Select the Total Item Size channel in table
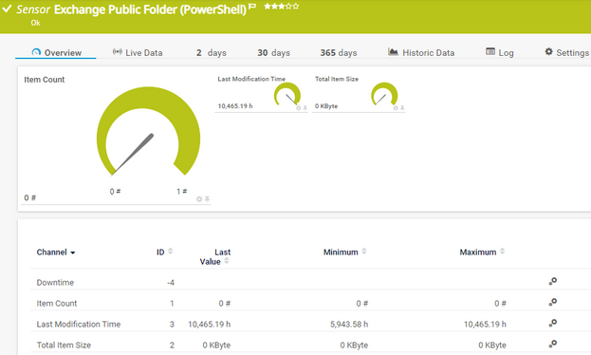 coord(64,345)
